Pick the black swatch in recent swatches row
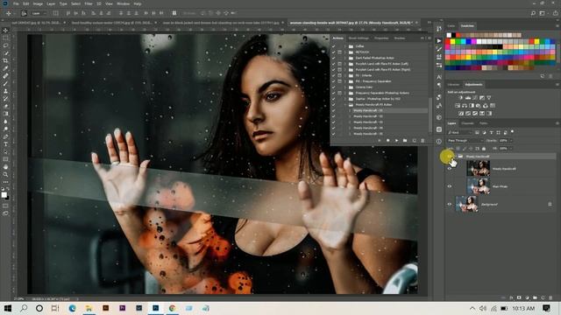 (x=454, y=35)
